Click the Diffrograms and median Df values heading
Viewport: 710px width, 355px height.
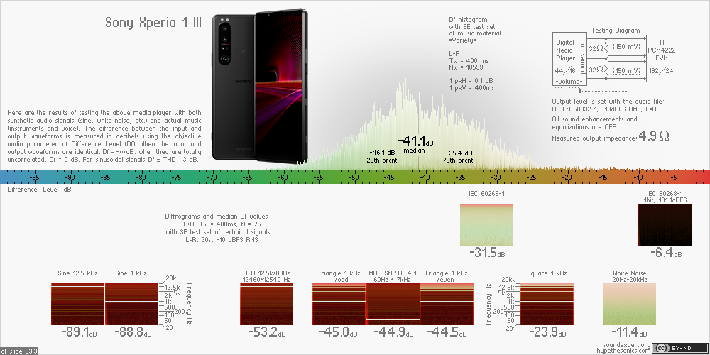[216, 217]
